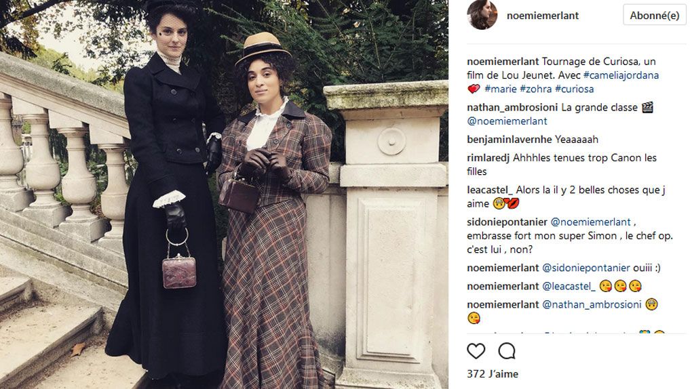Open the @noemiemerlant mention under nathan_ambrosioni

[507, 121]
